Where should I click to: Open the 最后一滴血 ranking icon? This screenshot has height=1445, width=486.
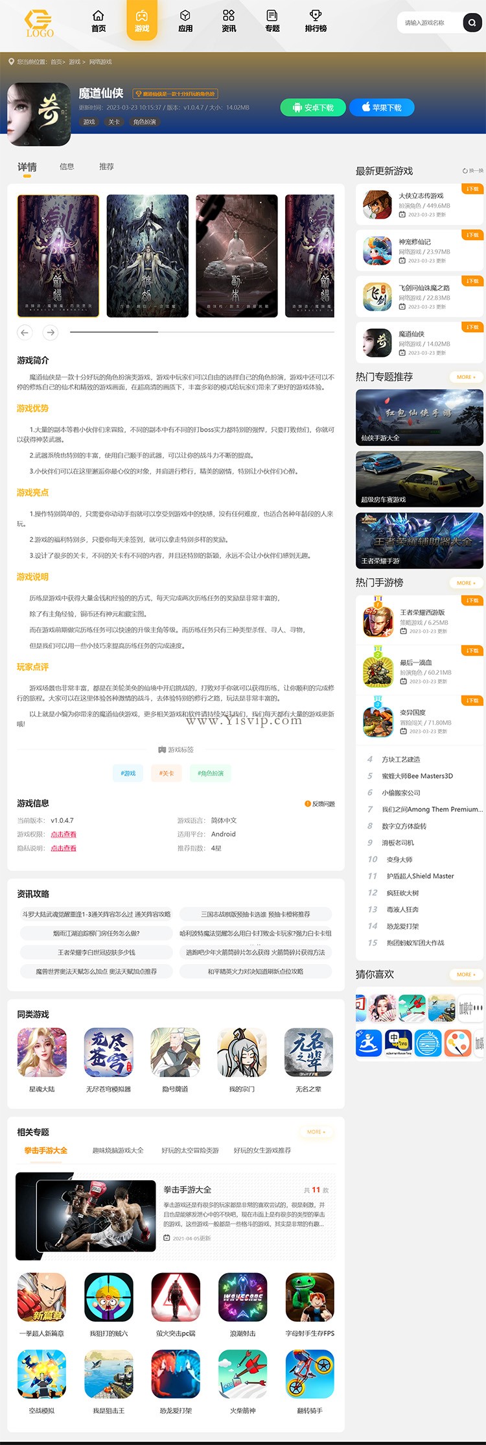(378, 672)
